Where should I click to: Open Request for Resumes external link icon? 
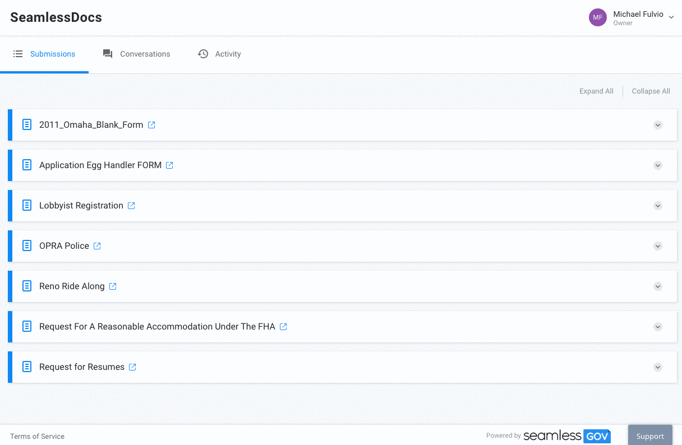[132, 367]
